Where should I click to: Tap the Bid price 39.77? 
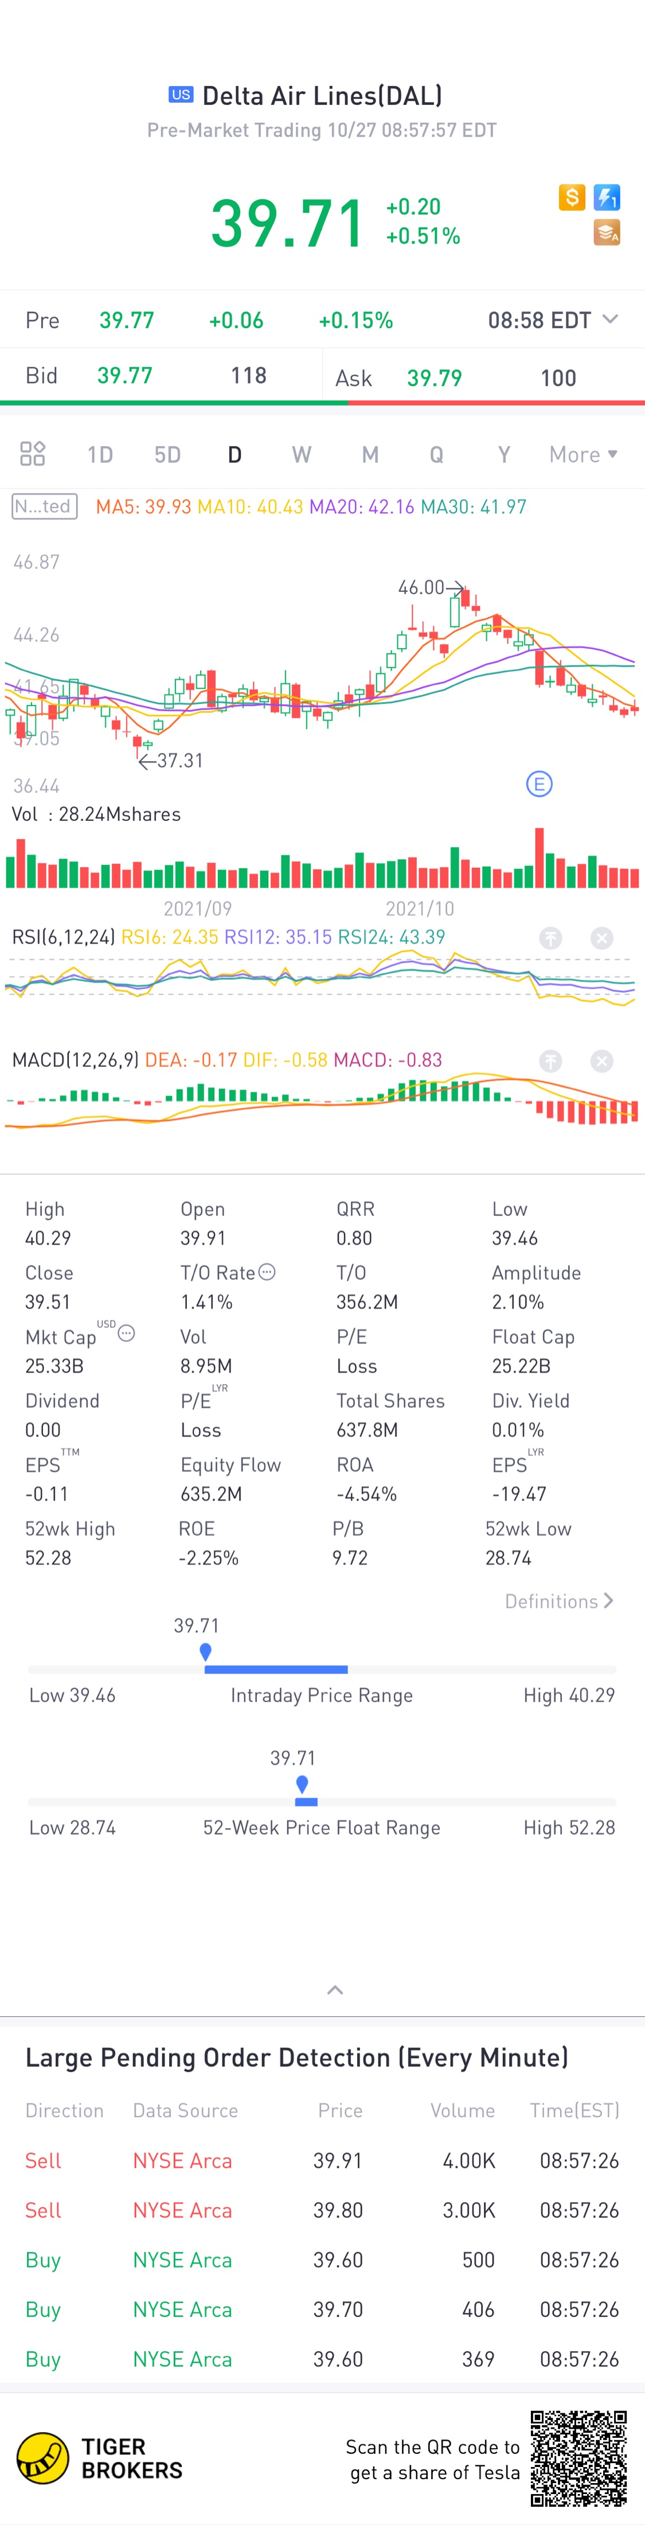pyautogui.click(x=124, y=375)
